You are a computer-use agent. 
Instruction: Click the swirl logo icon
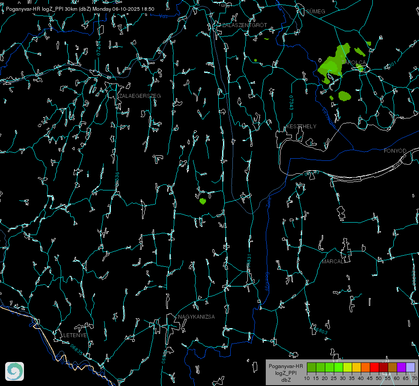15,371
